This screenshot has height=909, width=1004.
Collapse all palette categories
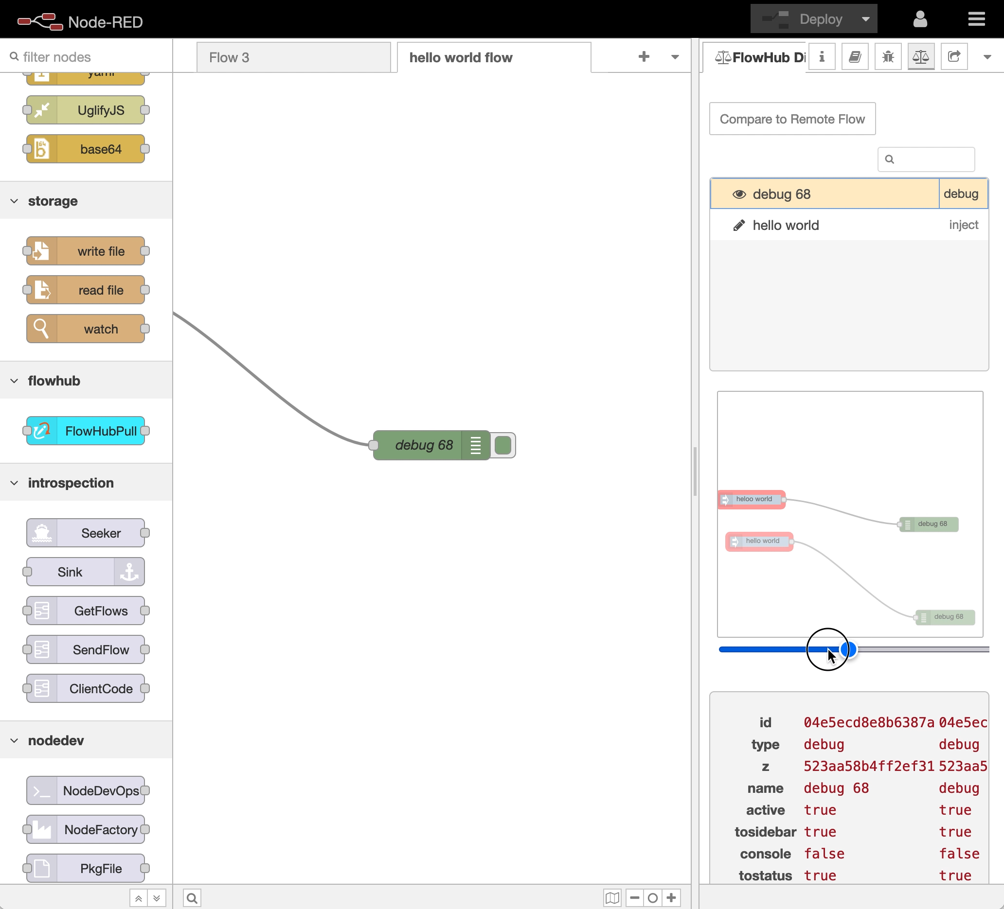pyautogui.click(x=139, y=897)
